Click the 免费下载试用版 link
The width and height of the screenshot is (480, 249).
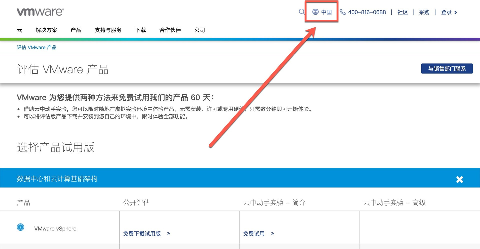pyautogui.click(x=142, y=234)
